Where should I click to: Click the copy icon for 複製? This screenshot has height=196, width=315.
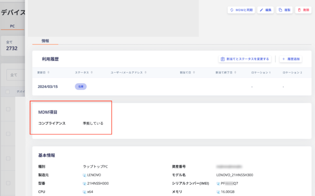[281, 10]
